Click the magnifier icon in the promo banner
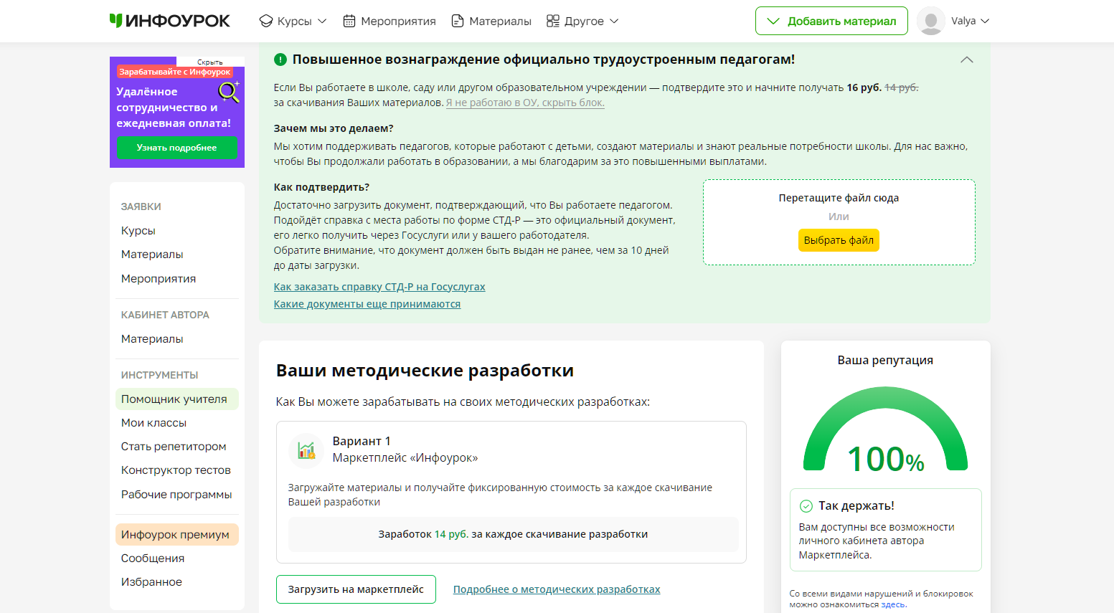The width and height of the screenshot is (1114, 613). 229,92
